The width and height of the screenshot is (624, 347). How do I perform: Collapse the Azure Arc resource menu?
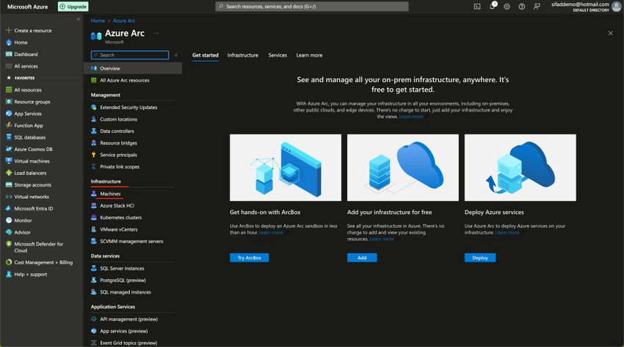pos(176,55)
